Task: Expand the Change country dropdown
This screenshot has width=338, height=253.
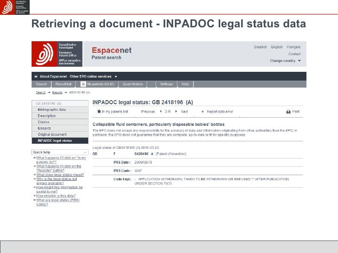Action: click(285, 61)
